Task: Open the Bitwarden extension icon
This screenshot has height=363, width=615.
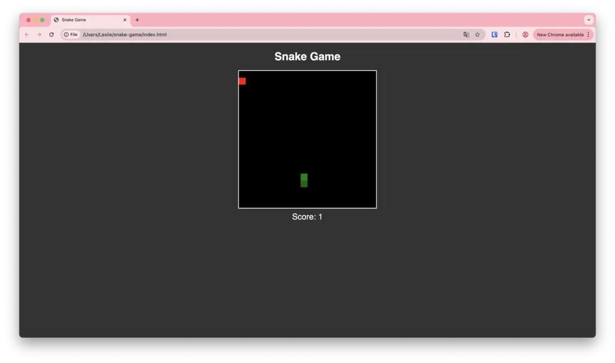Action: (494, 35)
